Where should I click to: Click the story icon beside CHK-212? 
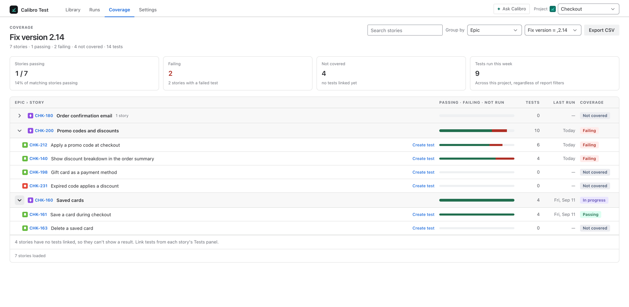point(25,145)
